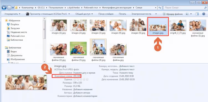Click 'Укажите дату и время' field

point(84,73)
